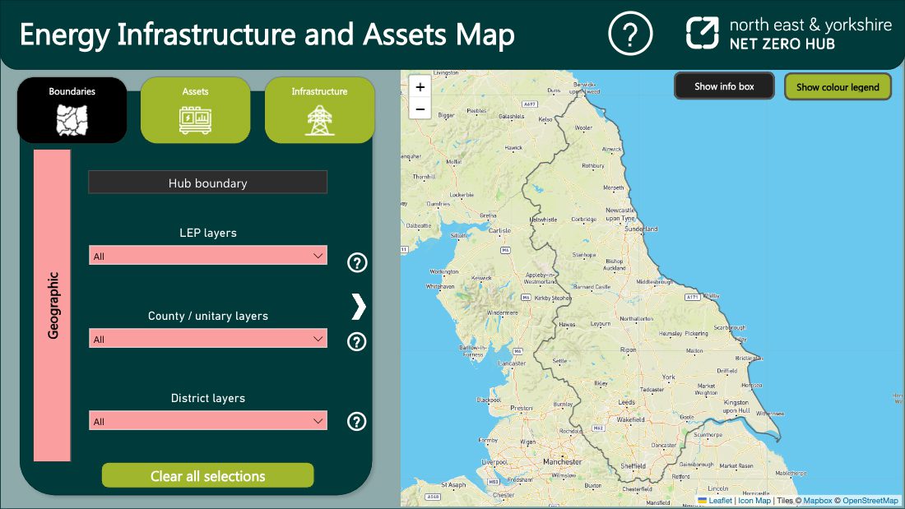Viewport: 905px width, 509px height.
Task: Toggle the Hub boundary layer
Action: point(207,182)
